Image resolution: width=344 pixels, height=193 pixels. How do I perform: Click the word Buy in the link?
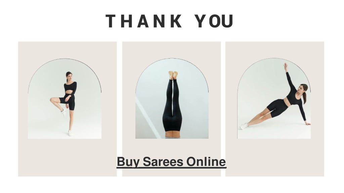128,162
